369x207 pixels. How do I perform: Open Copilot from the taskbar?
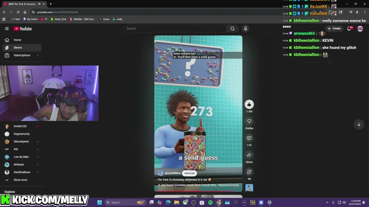point(160,202)
